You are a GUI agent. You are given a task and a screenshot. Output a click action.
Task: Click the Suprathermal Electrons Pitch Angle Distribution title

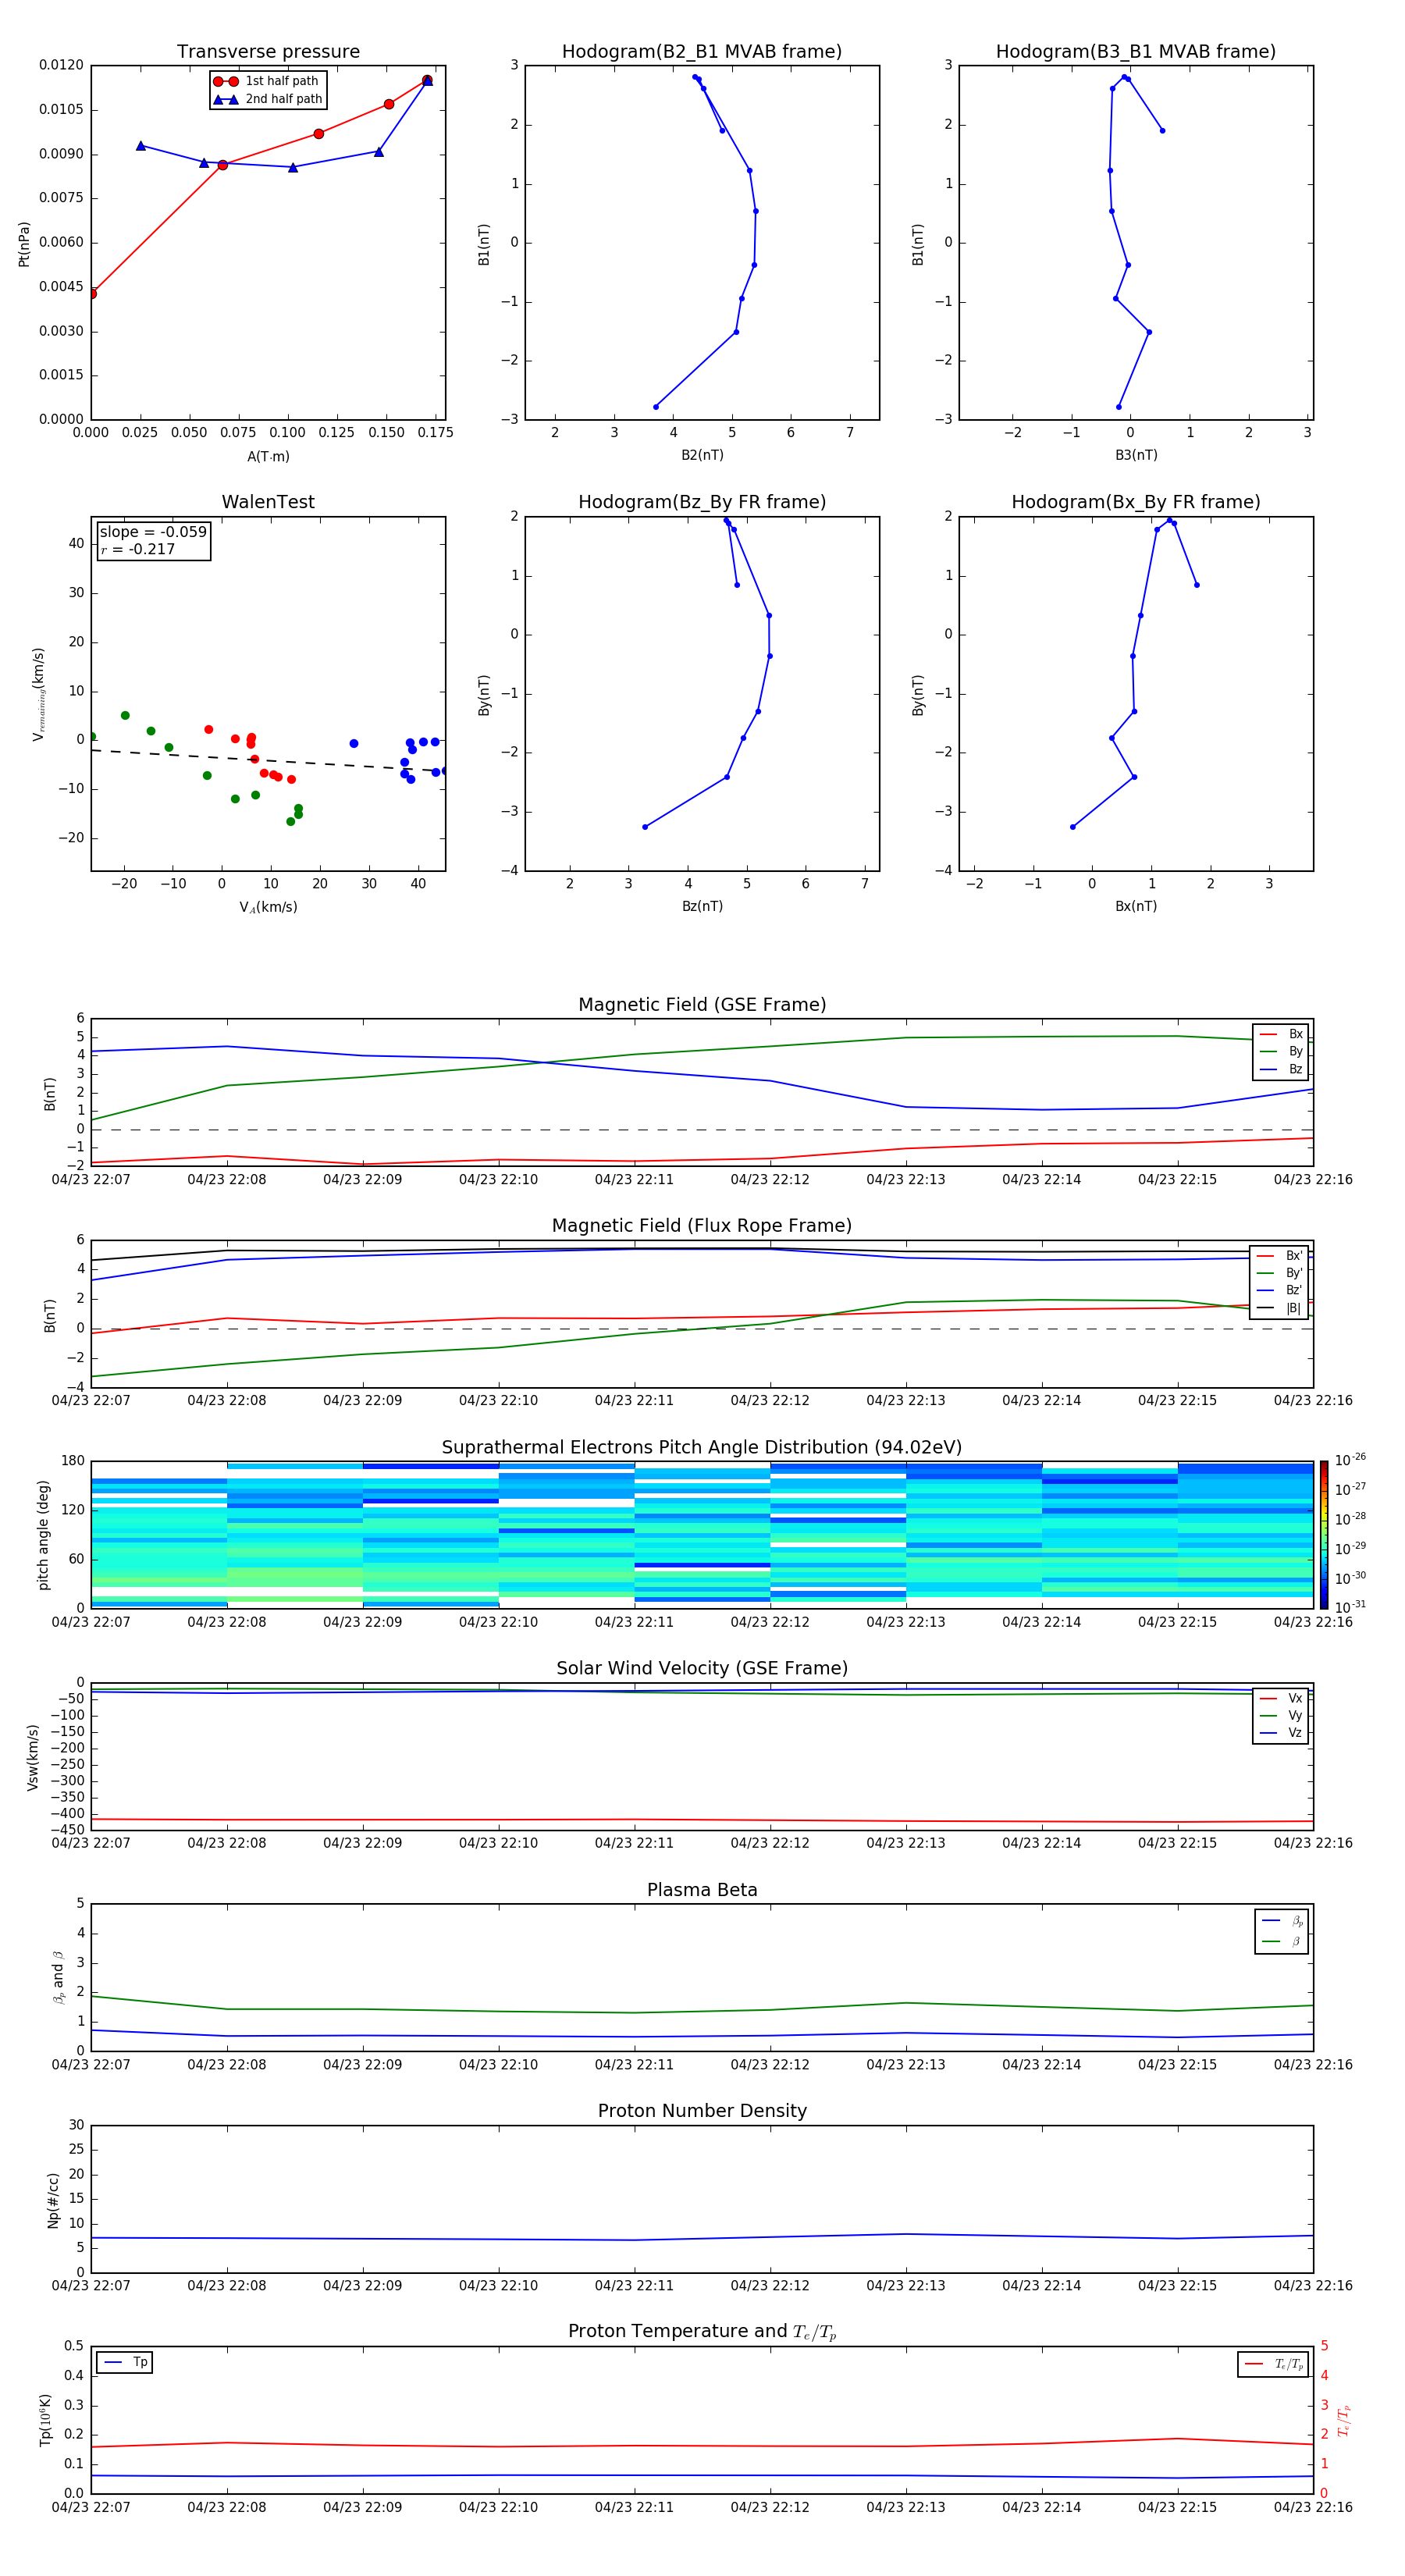702,1448
